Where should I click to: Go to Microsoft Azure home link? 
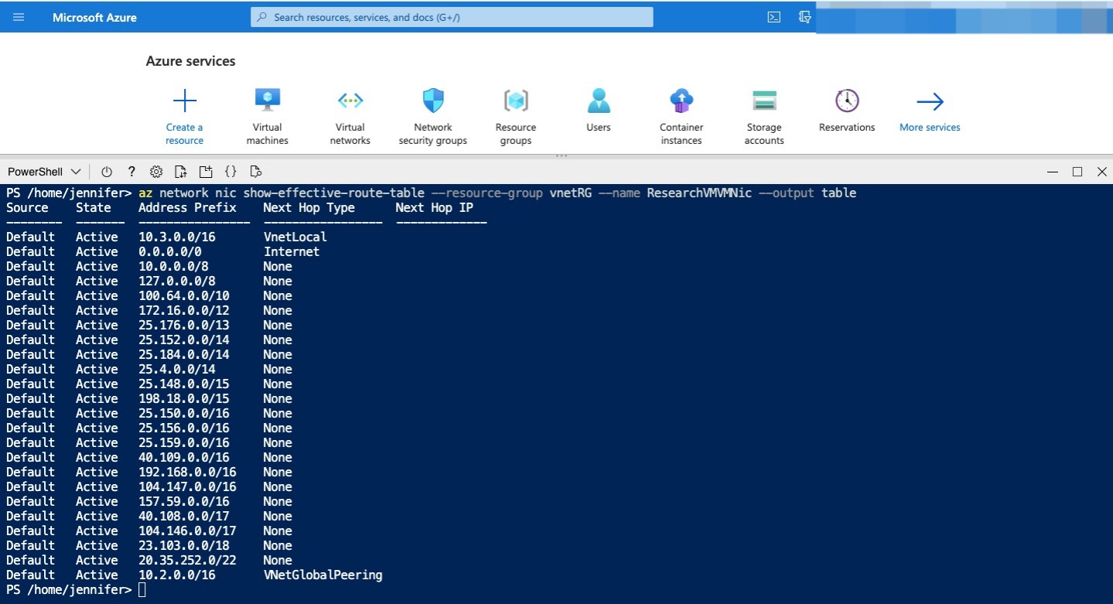click(94, 17)
